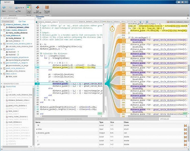Collapse the Source Files folder

click(1, 87)
